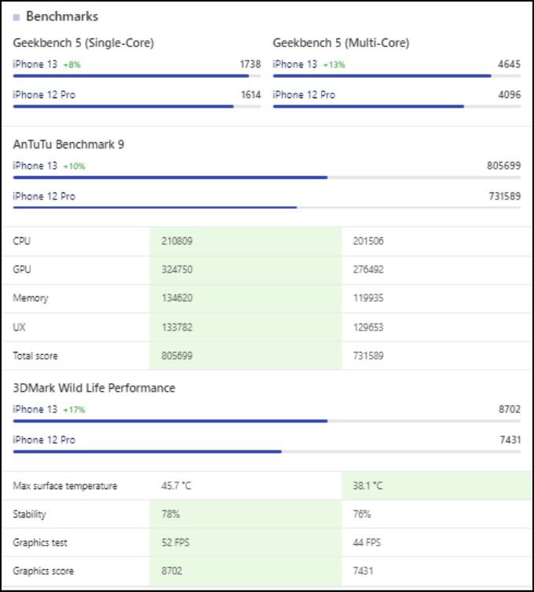Image resolution: width=534 pixels, height=592 pixels.
Task: Click the iPhone 12 Pro multi-core progress bar
Action: [397, 107]
